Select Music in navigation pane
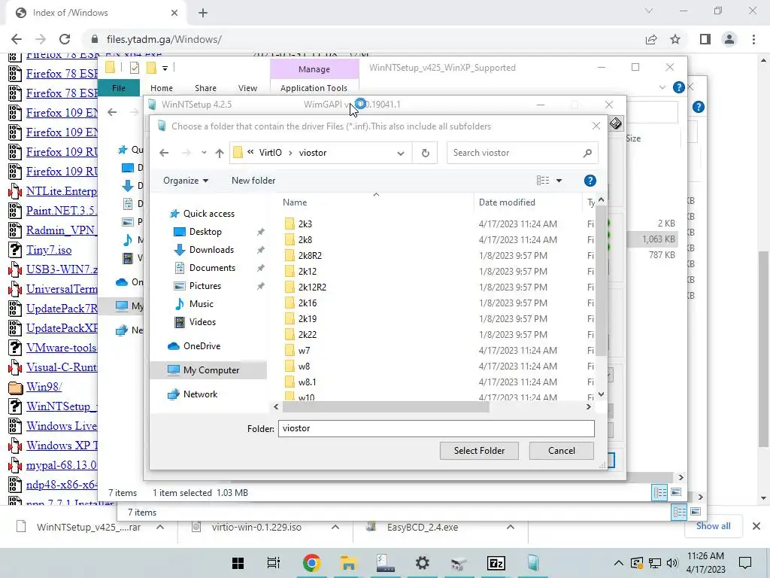This screenshot has height=578, width=770. [202, 304]
